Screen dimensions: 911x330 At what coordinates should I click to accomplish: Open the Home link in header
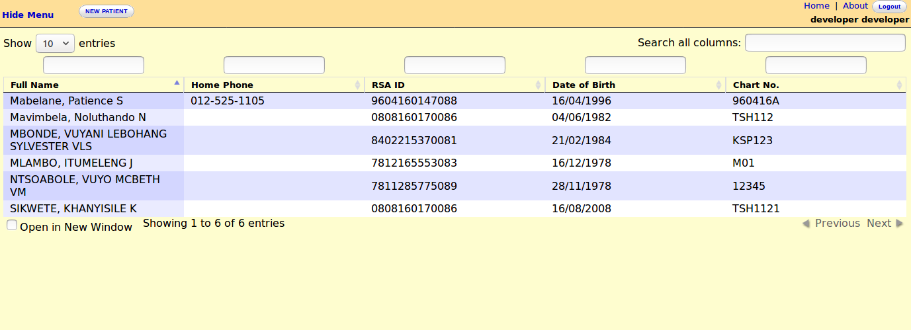(x=816, y=6)
